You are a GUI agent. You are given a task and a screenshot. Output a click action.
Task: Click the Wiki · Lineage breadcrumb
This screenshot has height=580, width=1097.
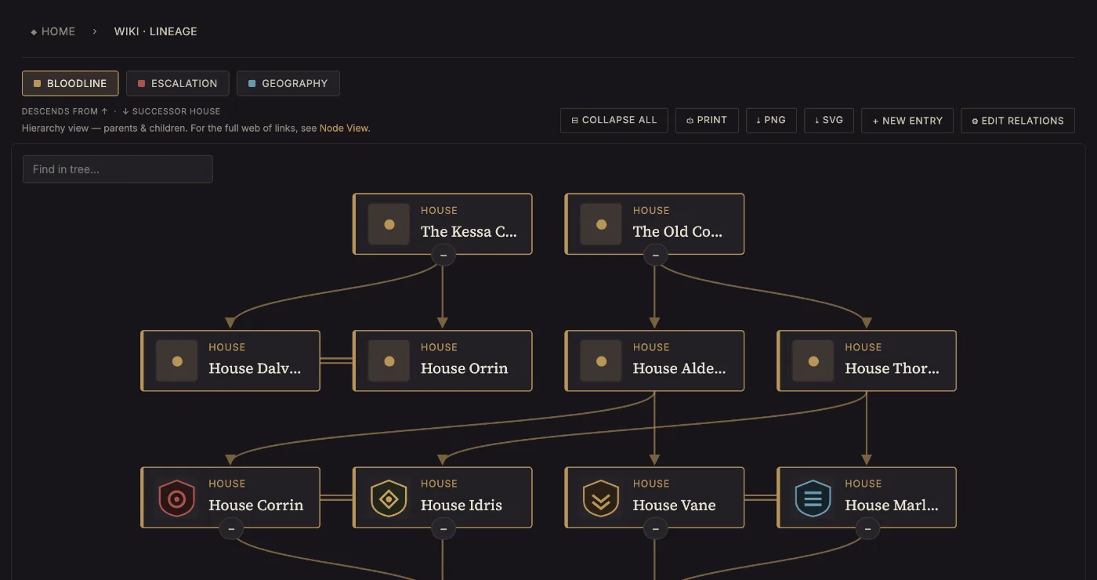point(156,31)
